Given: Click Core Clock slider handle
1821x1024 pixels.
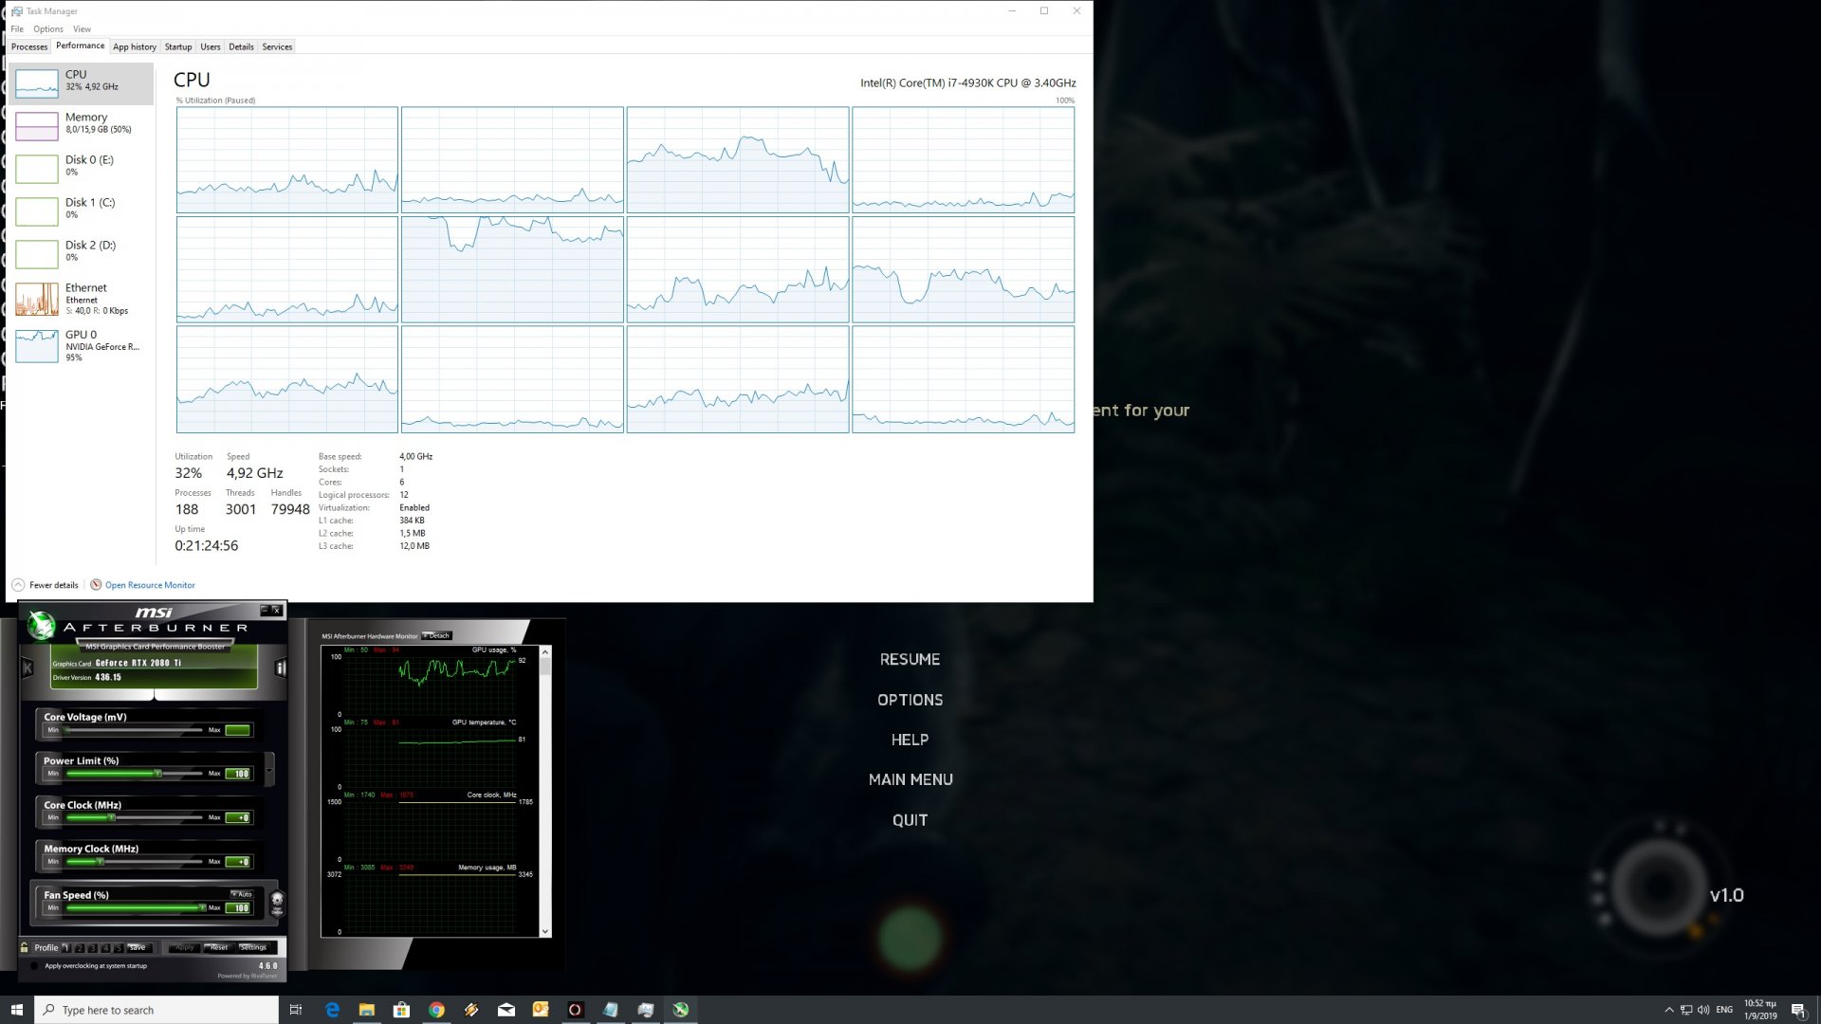Looking at the screenshot, I should (111, 817).
